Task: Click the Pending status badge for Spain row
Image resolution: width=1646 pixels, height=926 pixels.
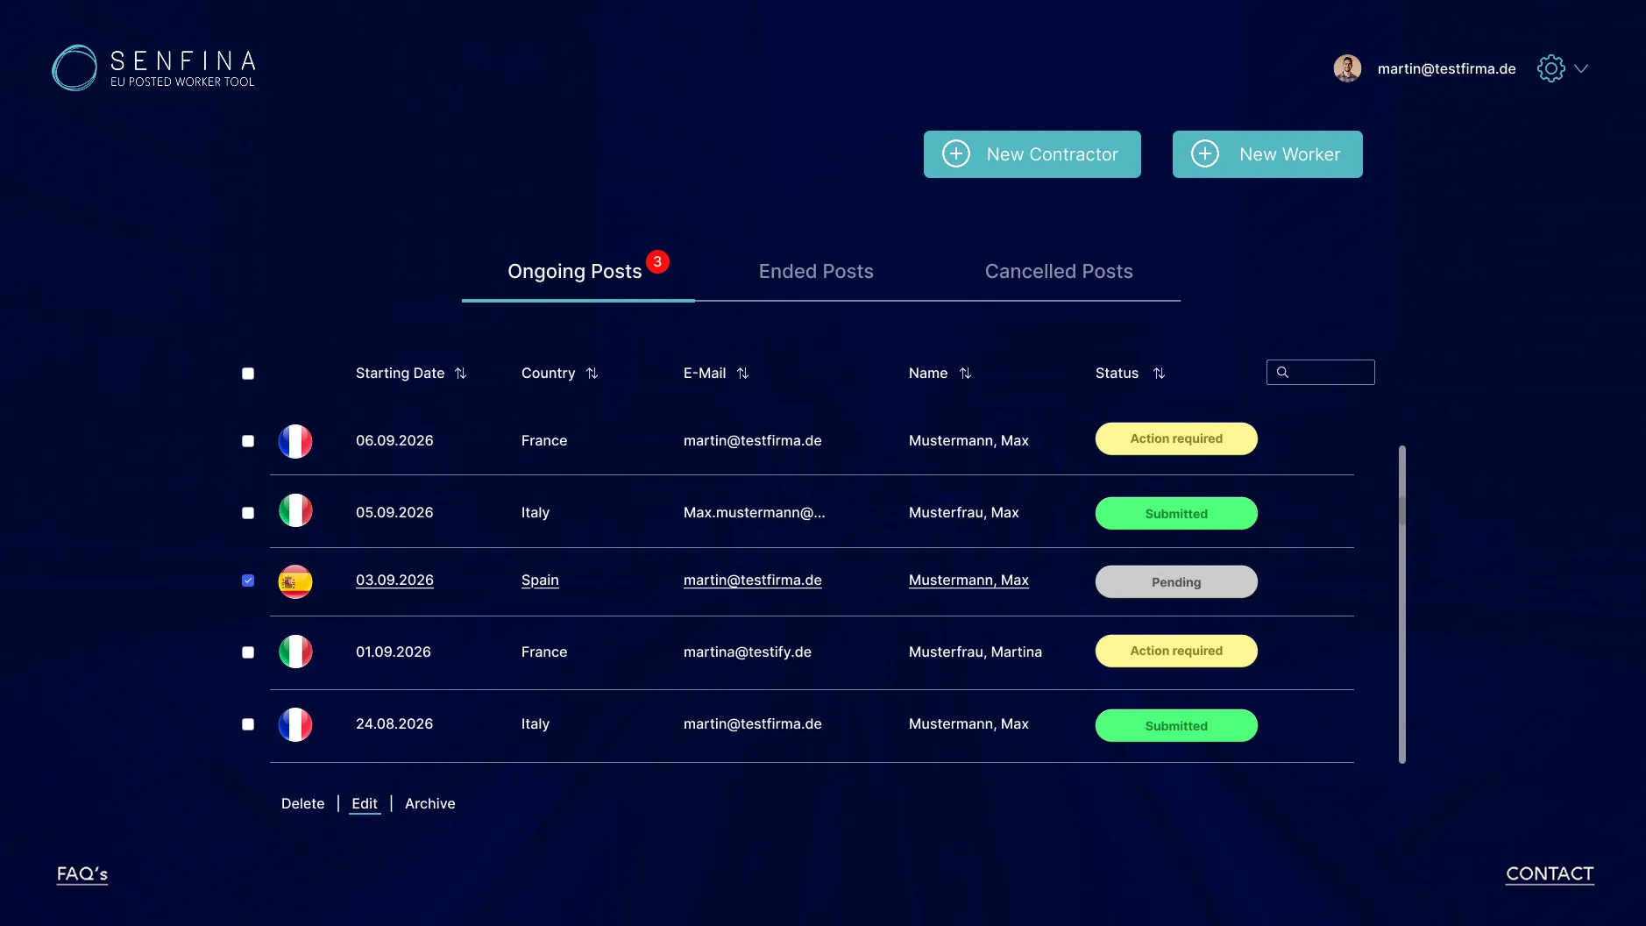Action: 1176,582
